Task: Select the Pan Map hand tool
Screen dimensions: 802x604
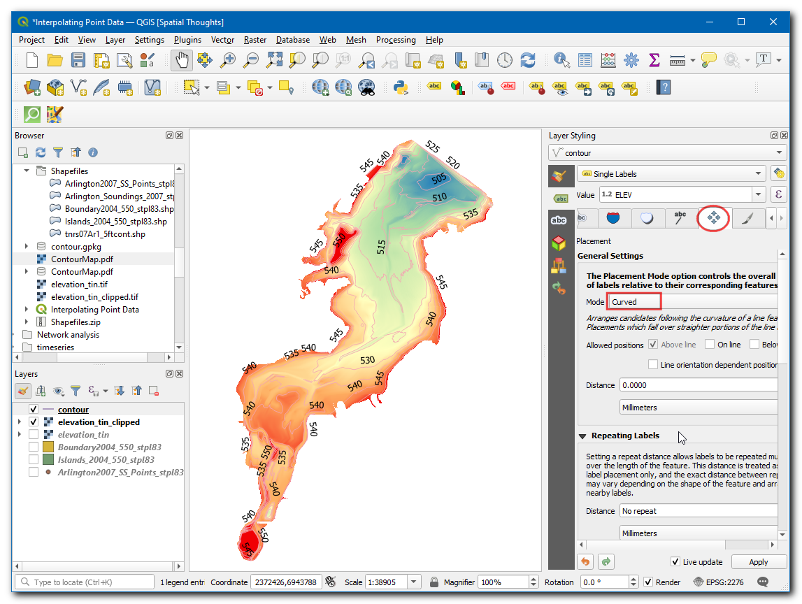Action: [181, 60]
